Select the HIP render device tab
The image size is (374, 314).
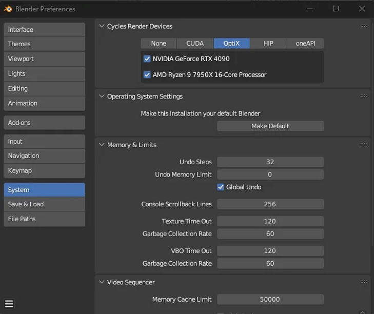(x=268, y=44)
